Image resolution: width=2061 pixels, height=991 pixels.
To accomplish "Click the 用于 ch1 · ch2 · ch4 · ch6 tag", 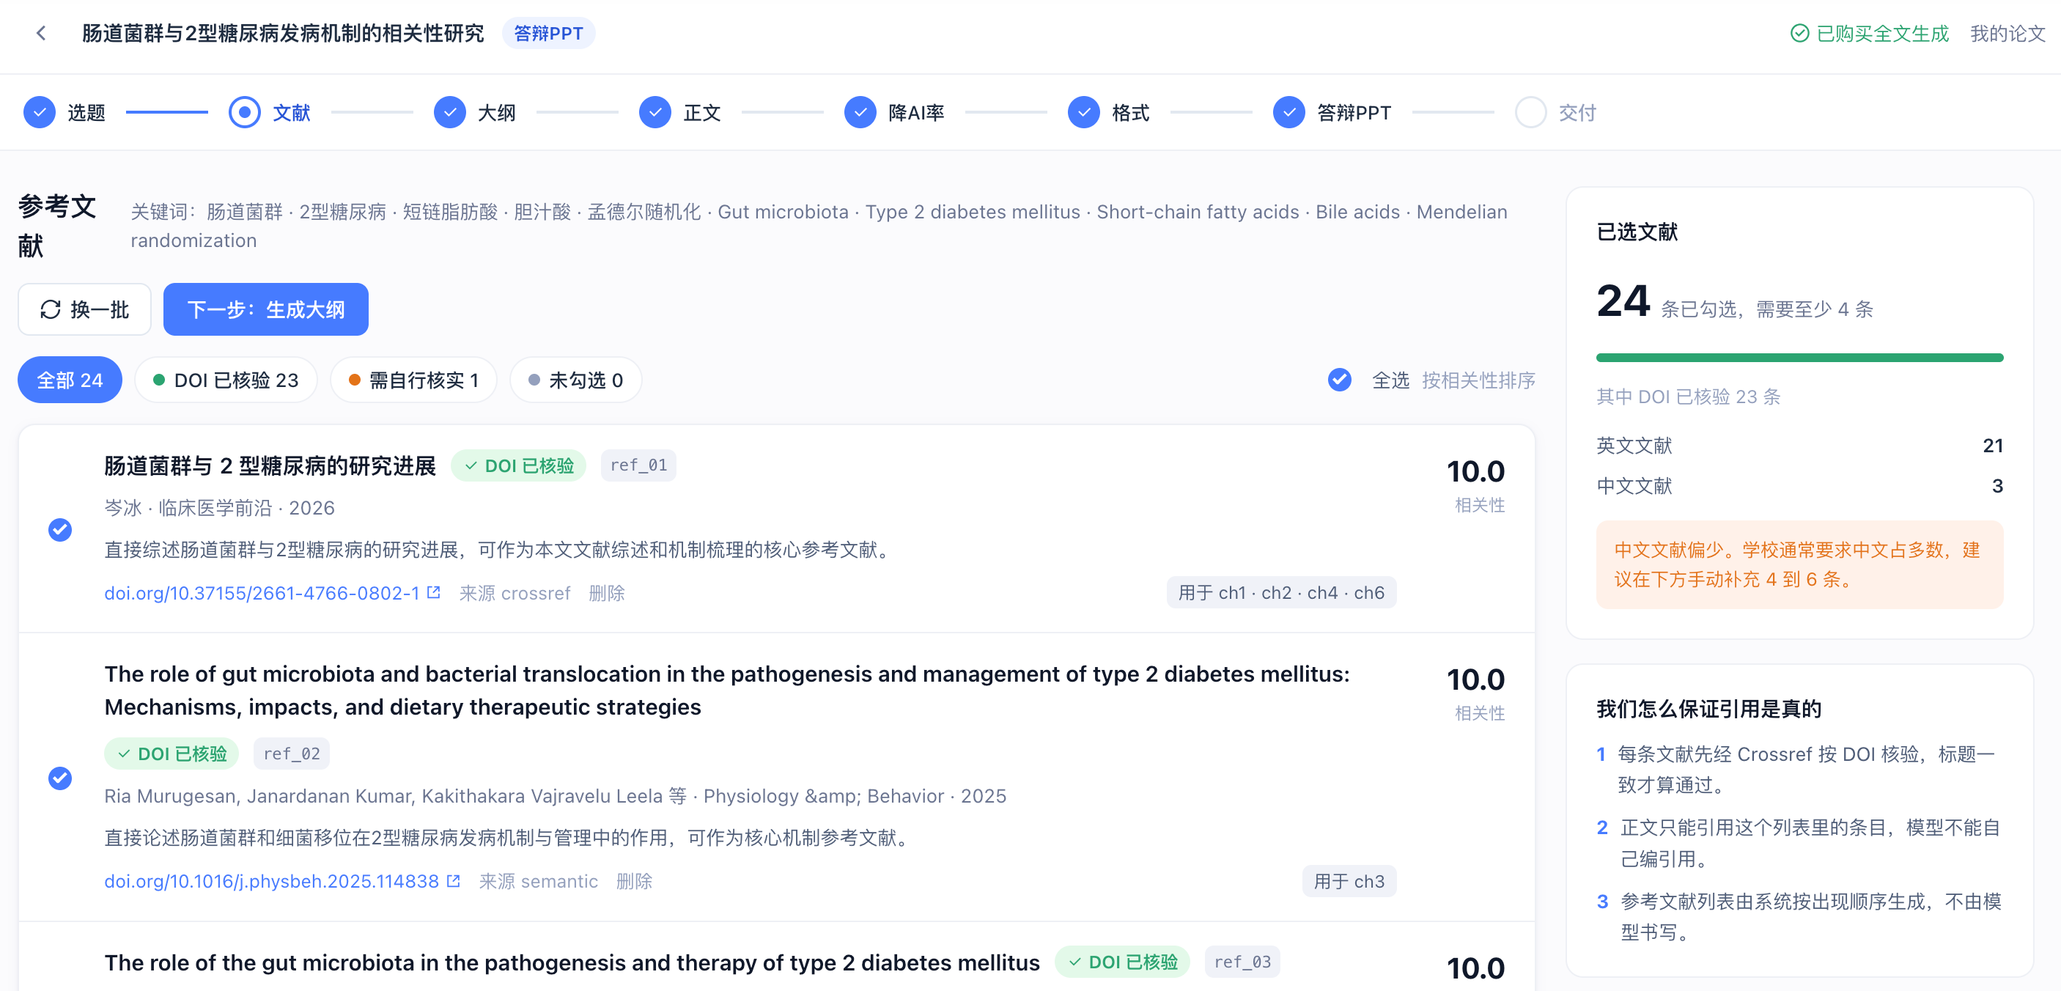I will click(x=1281, y=593).
